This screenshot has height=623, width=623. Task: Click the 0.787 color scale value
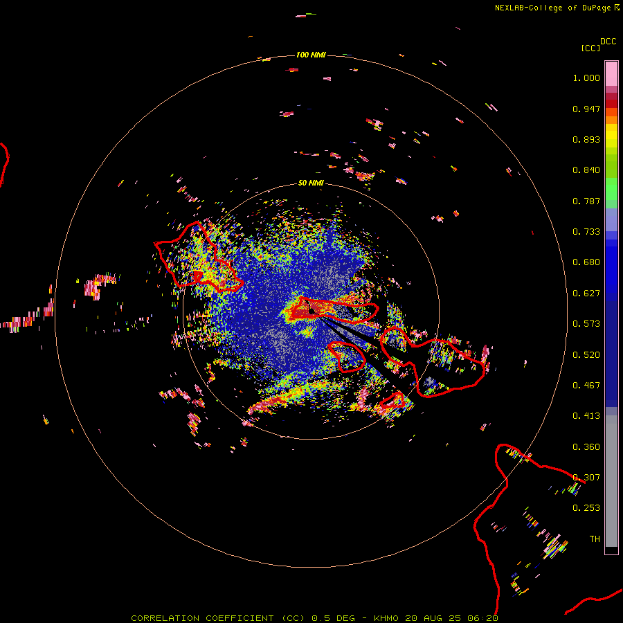point(586,201)
